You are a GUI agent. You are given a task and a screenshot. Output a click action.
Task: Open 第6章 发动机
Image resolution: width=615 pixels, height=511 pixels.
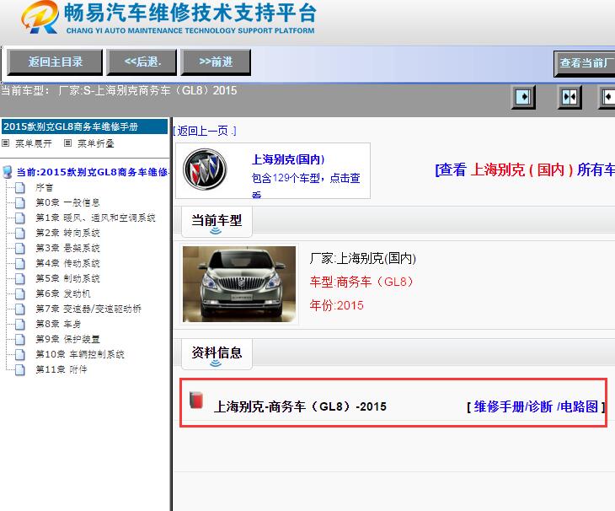62,293
